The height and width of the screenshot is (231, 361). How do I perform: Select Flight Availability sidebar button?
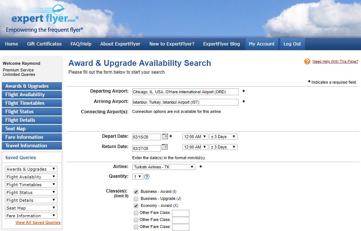pos(32,95)
